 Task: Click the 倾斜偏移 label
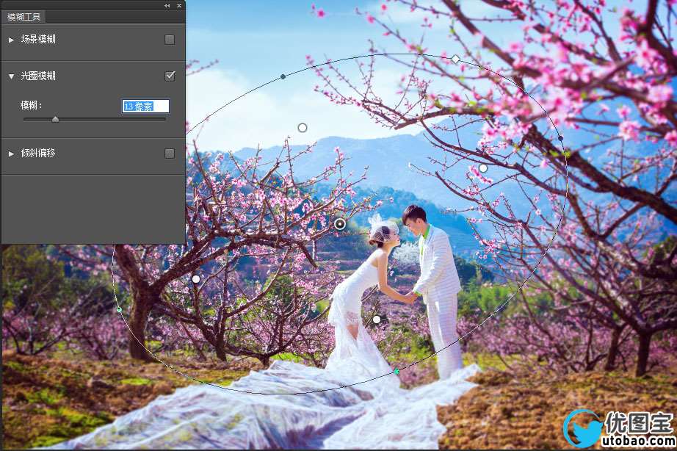pos(38,153)
